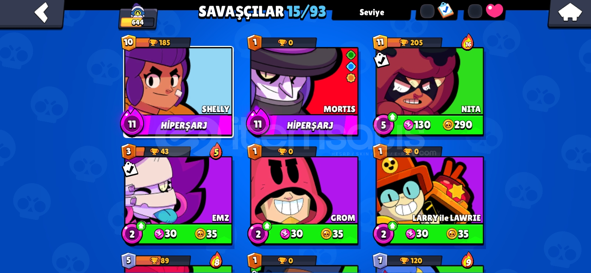Click the fire icon showing 9 in the bottom row
Screen dimensions: 591x273
click(468, 261)
